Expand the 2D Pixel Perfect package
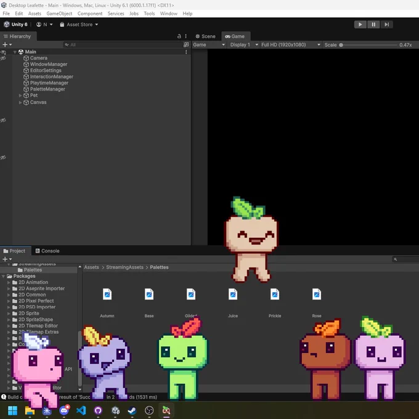 [x=9, y=301]
